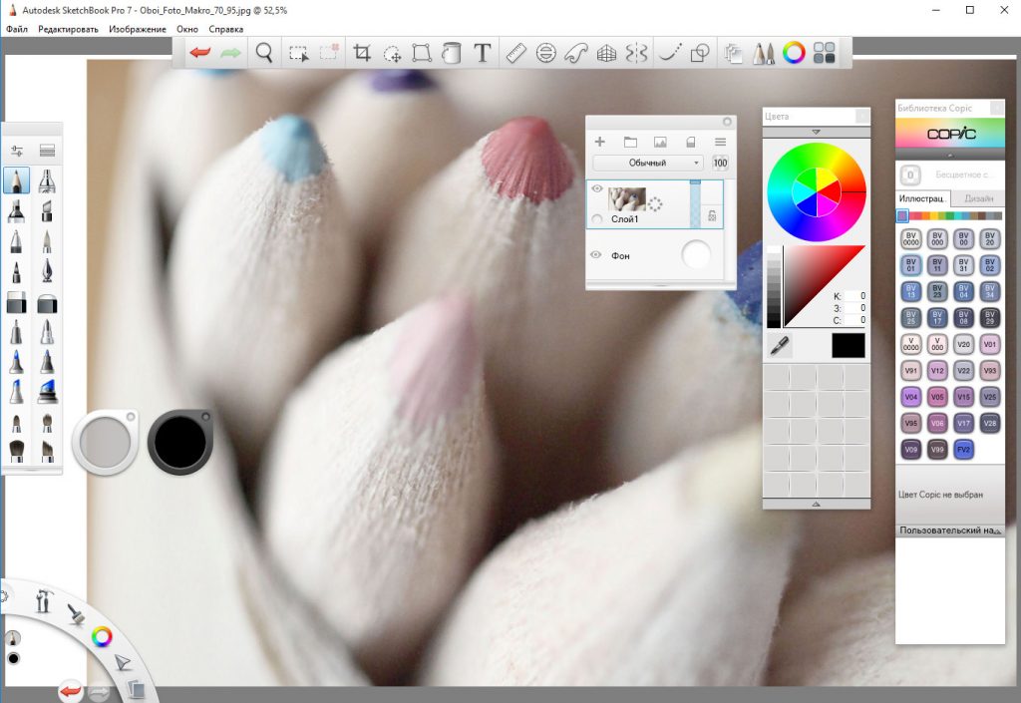Viewport: 1021px width, 703px height.
Task: Activate the Zoom magnifier tool
Action: [264, 53]
